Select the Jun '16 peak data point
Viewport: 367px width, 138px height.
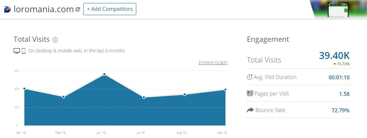[104, 74]
